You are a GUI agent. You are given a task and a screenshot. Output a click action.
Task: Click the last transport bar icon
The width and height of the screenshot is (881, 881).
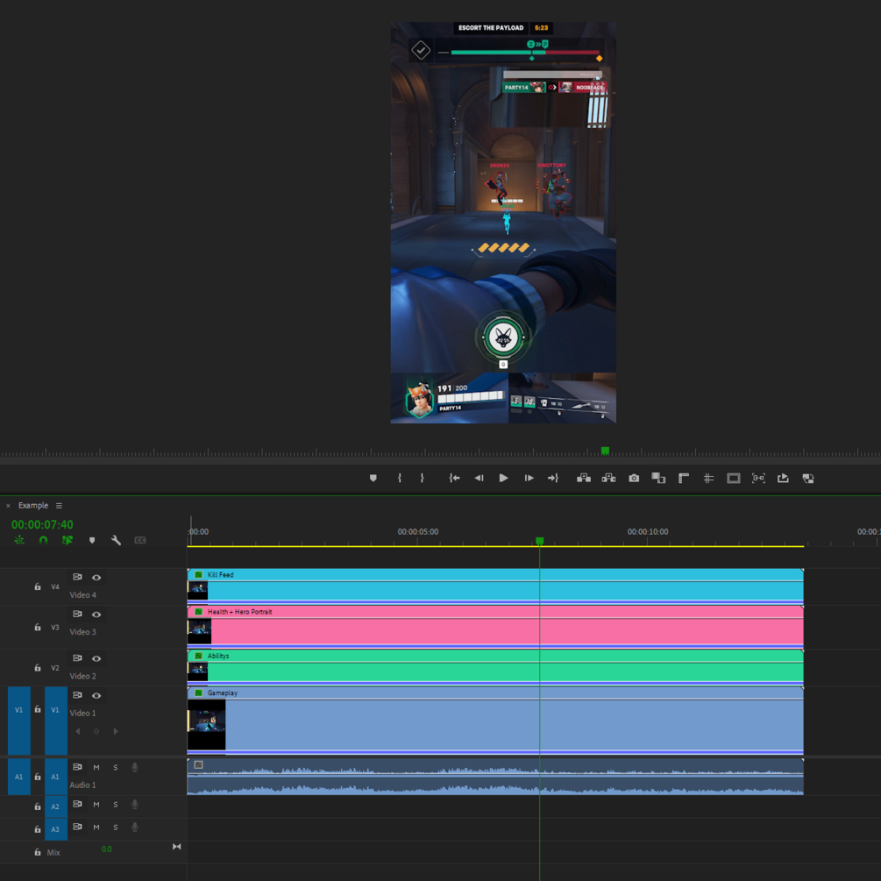[808, 478]
